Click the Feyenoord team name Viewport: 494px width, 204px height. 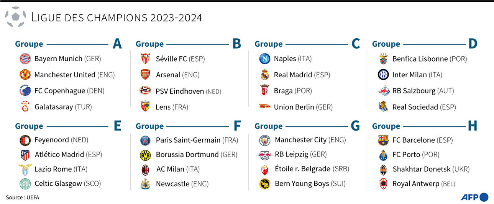(x=52, y=140)
